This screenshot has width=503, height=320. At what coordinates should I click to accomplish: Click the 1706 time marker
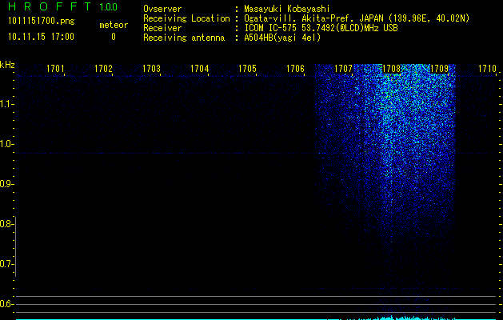pyautogui.click(x=295, y=69)
